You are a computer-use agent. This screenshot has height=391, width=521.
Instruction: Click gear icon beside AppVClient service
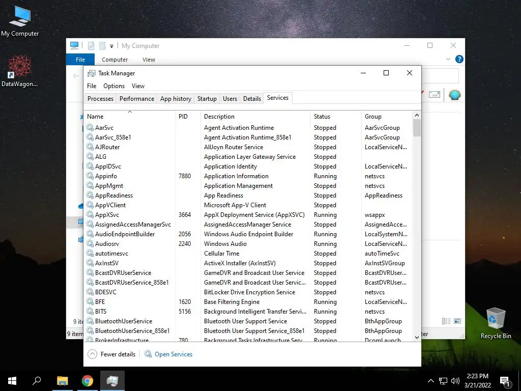(x=90, y=205)
